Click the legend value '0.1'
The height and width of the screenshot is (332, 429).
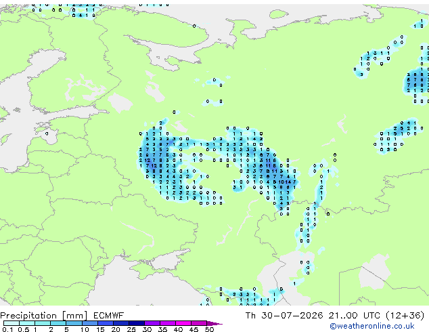tap(7, 329)
